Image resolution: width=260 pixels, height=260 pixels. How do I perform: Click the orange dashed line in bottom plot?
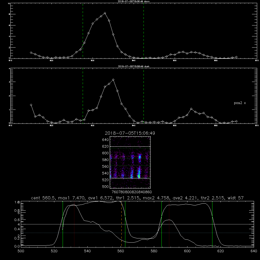[121, 224]
